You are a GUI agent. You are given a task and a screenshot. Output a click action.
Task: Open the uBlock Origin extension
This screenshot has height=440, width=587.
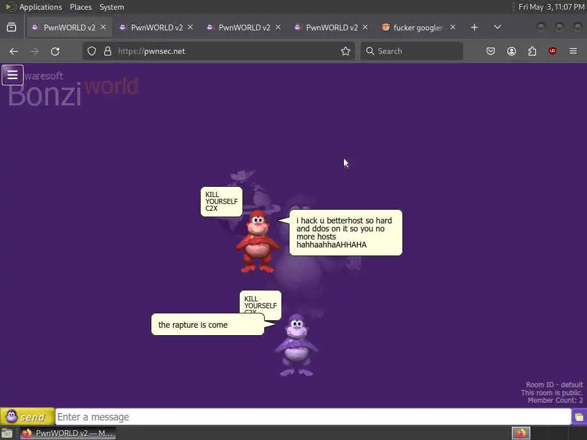pyautogui.click(x=553, y=51)
